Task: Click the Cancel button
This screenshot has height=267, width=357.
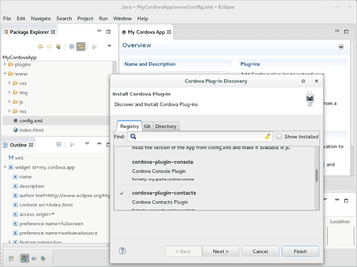Action: coord(260,251)
